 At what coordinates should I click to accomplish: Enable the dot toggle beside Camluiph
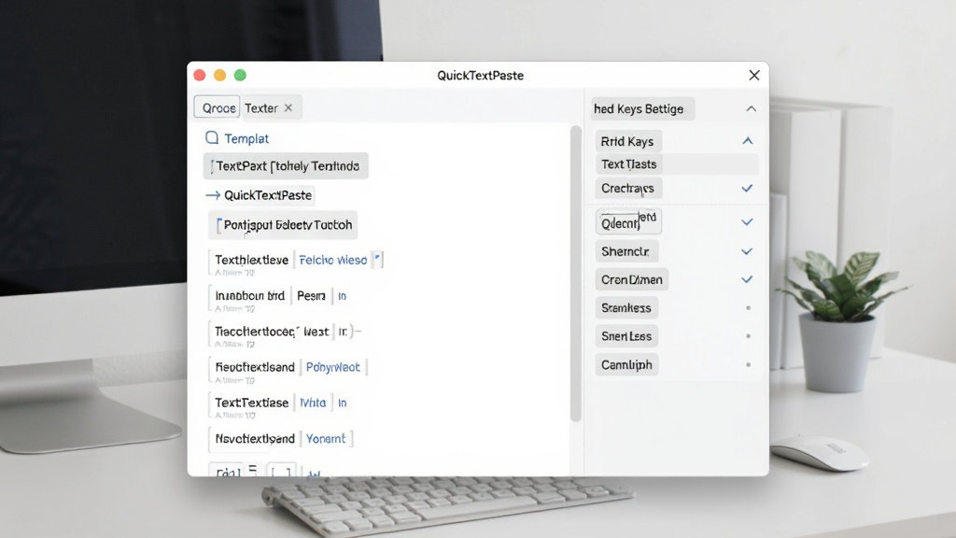tap(748, 365)
